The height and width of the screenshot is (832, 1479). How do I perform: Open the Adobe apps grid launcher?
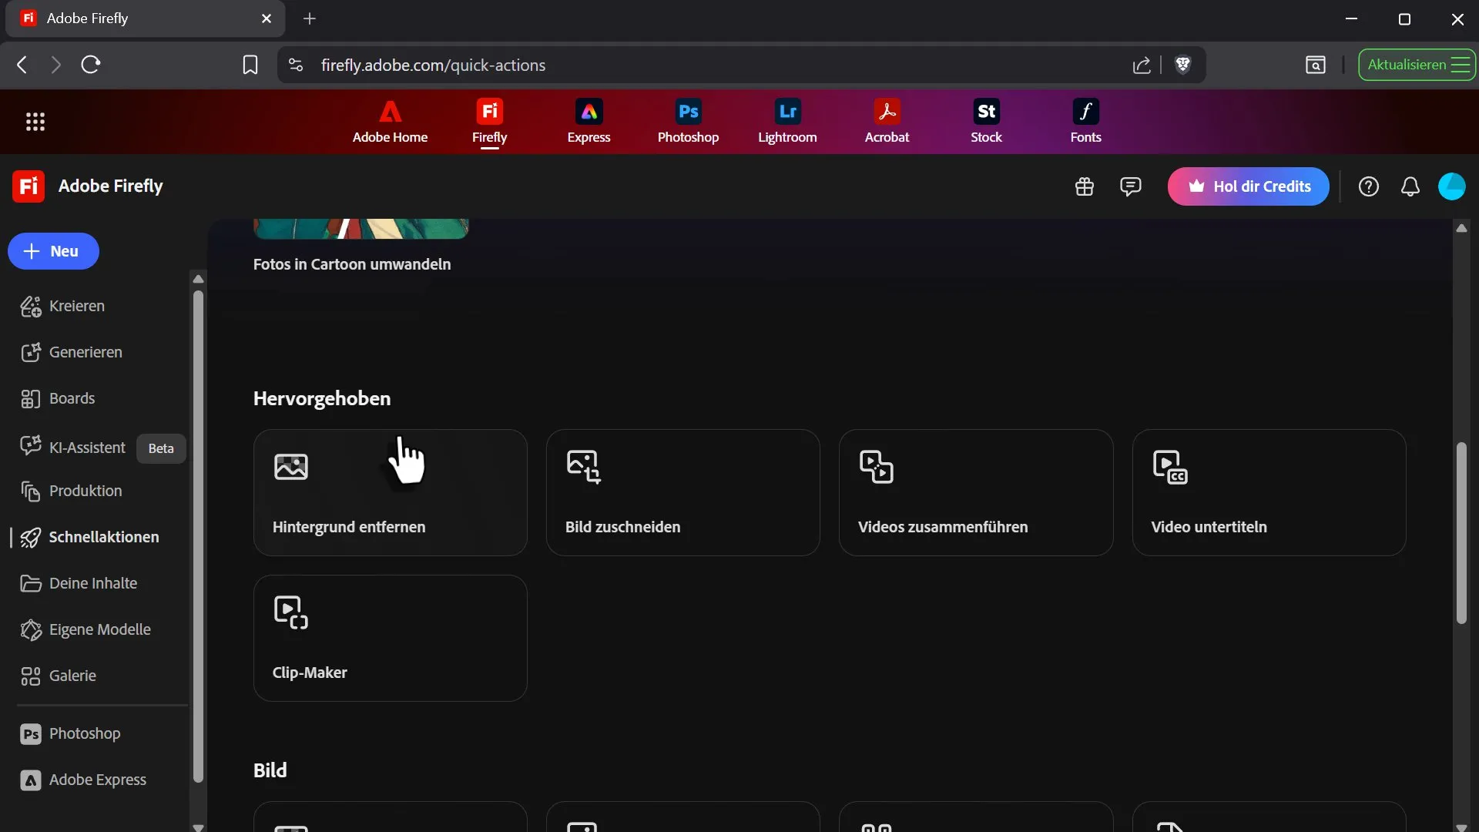click(35, 122)
